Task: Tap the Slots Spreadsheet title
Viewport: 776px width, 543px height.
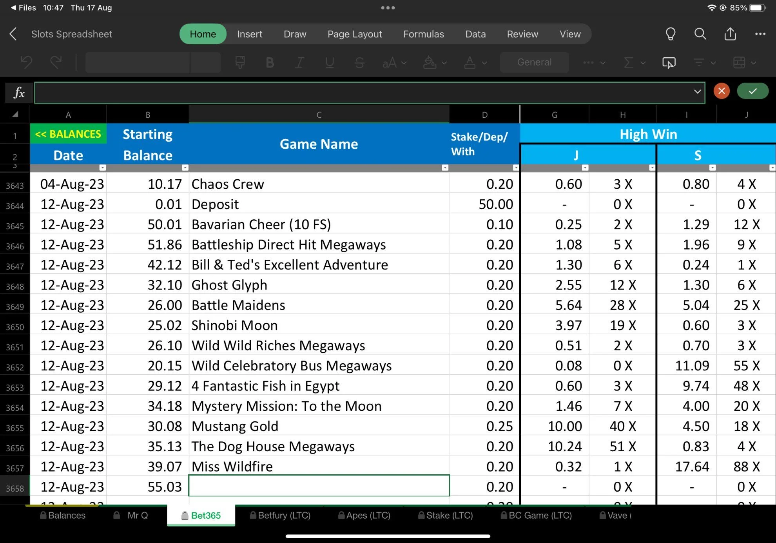Action: 72,34
